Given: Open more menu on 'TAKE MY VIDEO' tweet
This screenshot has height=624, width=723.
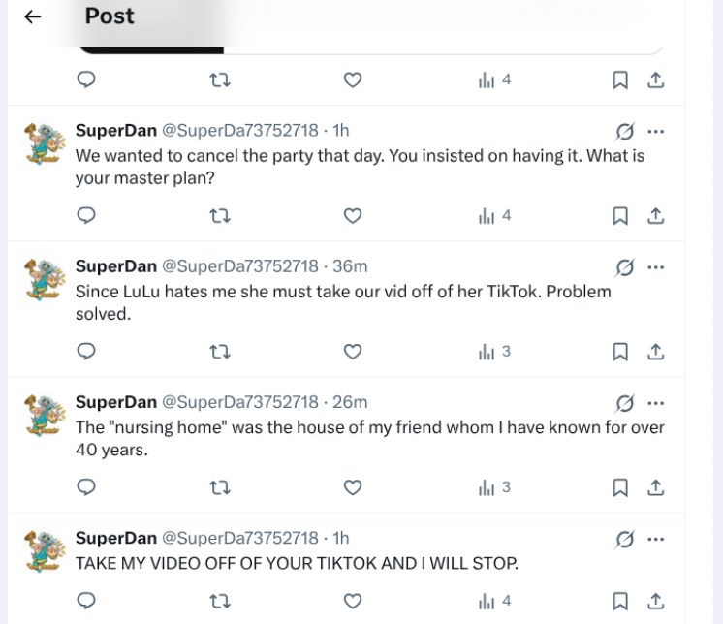Looking at the screenshot, I should [656, 538].
